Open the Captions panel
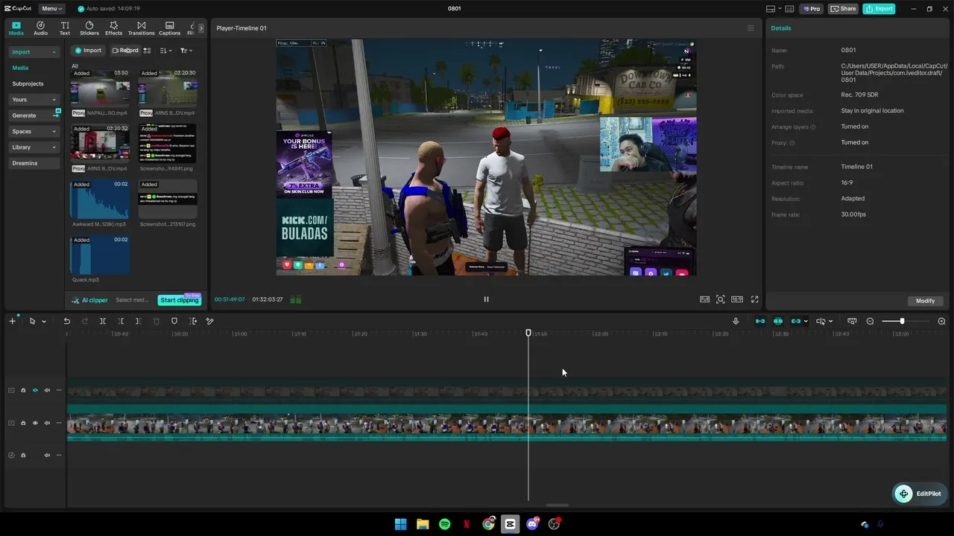This screenshot has width=954, height=536. pyautogui.click(x=170, y=28)
